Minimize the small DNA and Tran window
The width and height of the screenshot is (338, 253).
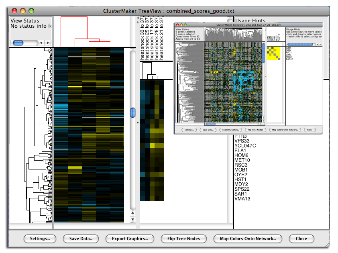[181, 25]
